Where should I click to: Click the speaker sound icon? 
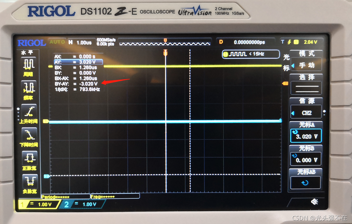[x=315, y=202]
